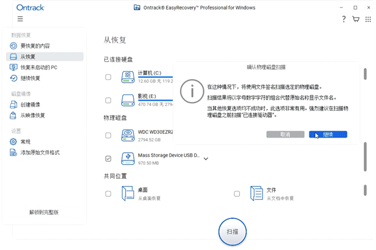The width and height of the screenshot is (376, 250).
Task: Open 从映像恢复 sidebar item
Action: (x=45, y=116)
